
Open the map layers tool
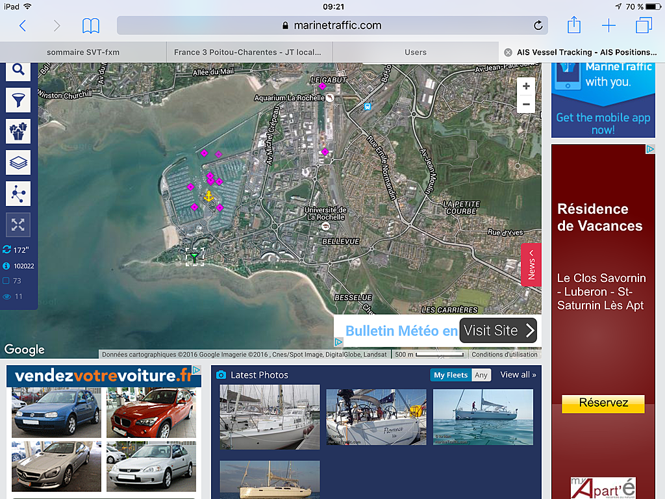tap(18, 162)
